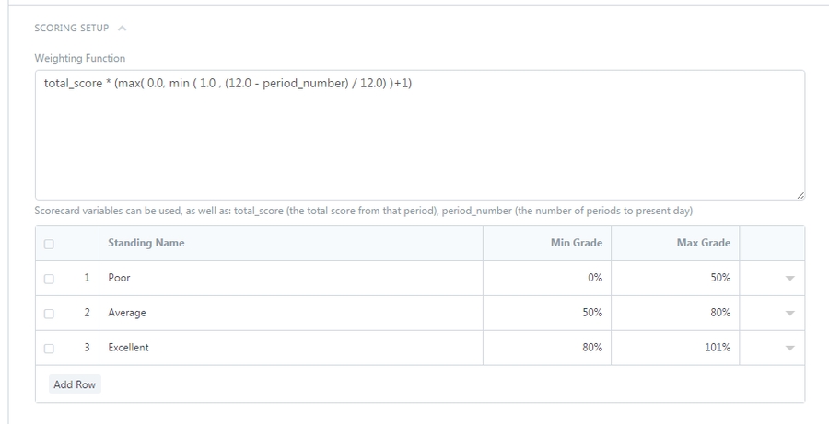The width and height of the screenshot is (829, 424).
Task: Open the dropdown arrow on Excellent row
Action: click(789, 348)
